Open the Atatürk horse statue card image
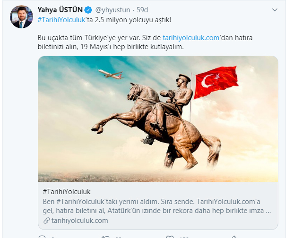The width and height of the screenshot is (293, 238). click(158, 119)
